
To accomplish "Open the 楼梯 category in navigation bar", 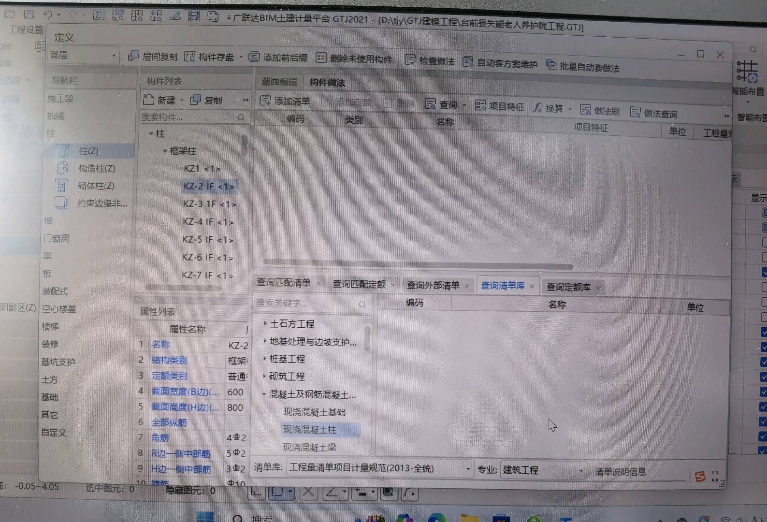I will coord(50,326).
